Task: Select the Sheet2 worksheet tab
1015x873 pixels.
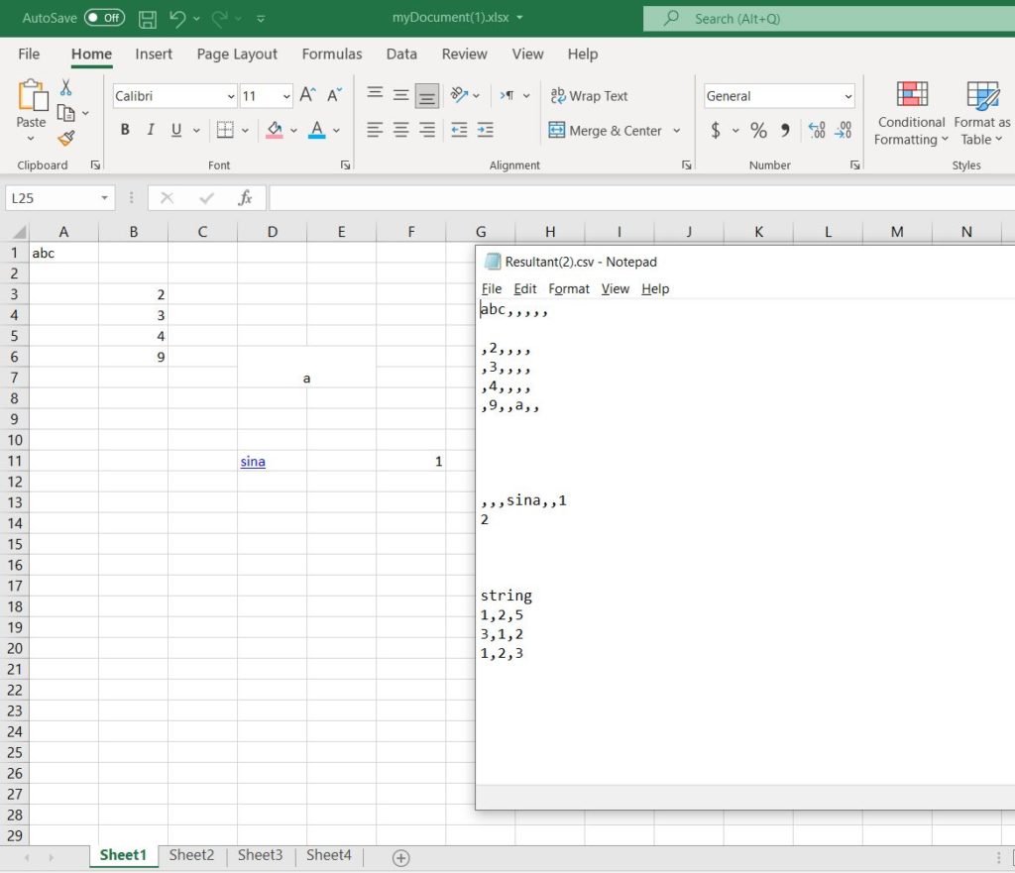Action: [191, 854]
